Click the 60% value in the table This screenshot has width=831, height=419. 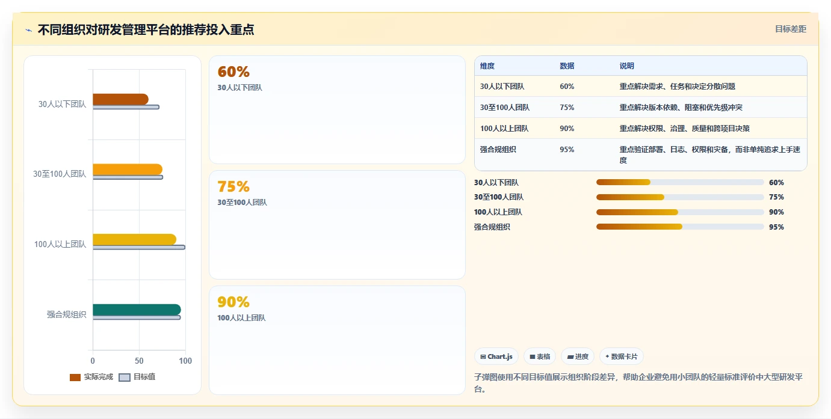[x=567, y=87]
